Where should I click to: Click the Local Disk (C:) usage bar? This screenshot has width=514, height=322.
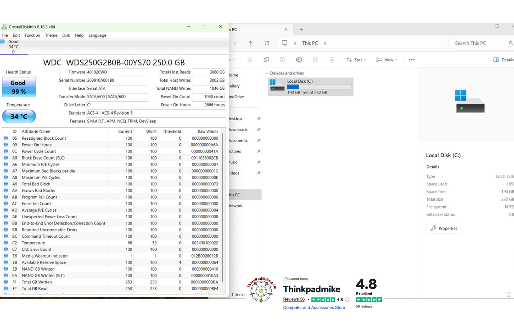319,87
